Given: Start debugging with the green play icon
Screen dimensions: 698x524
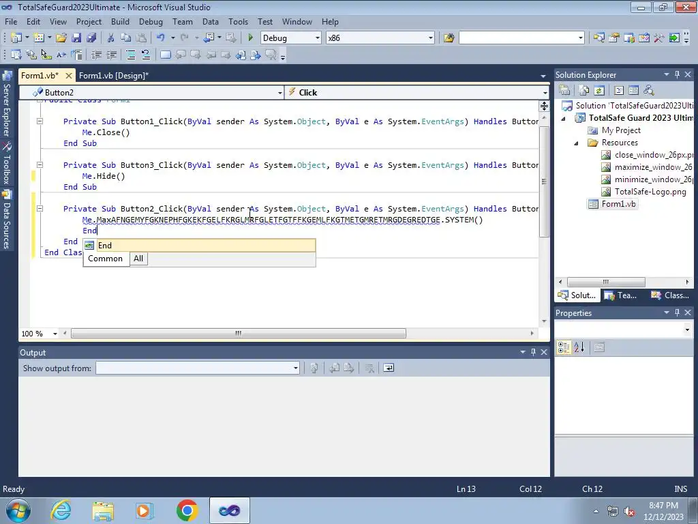Looking at the screenshot, I should point(251,38).
